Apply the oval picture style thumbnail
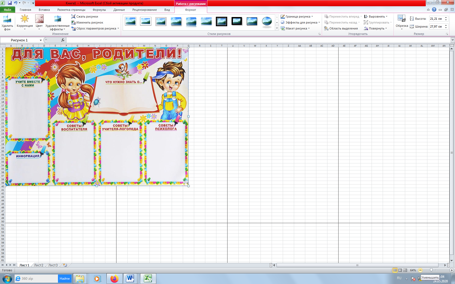This screenshot has height=284, width=455. click(x=267, y=21)
